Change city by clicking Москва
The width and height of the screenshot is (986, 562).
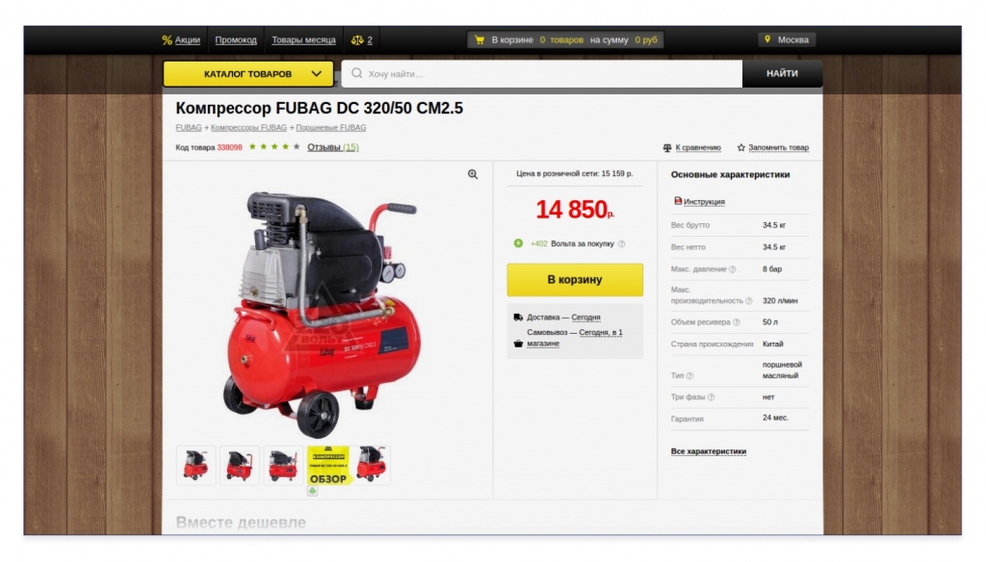pyautogui.click(x=793, y=39)
